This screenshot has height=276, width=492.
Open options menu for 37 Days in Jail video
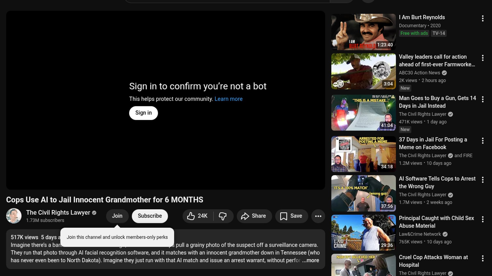(483, 141)
